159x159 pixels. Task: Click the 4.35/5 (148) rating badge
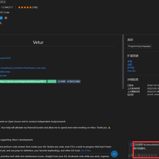pyautogui.click(x=74, y=82)
